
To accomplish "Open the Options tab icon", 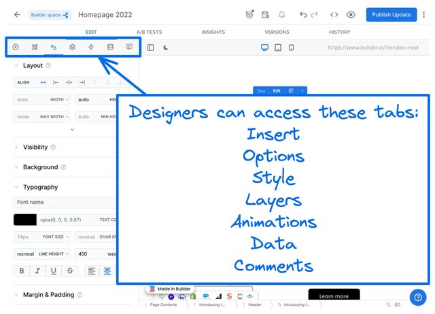I will coord(35,47).
